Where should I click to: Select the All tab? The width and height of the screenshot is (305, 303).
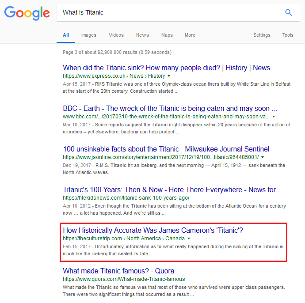[x=66, y=35]
